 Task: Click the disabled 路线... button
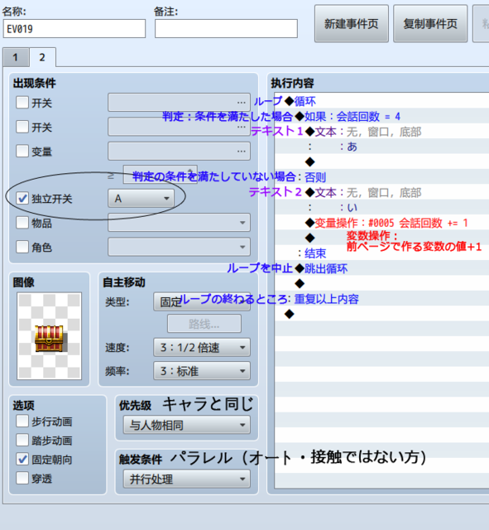click(204, 324)
